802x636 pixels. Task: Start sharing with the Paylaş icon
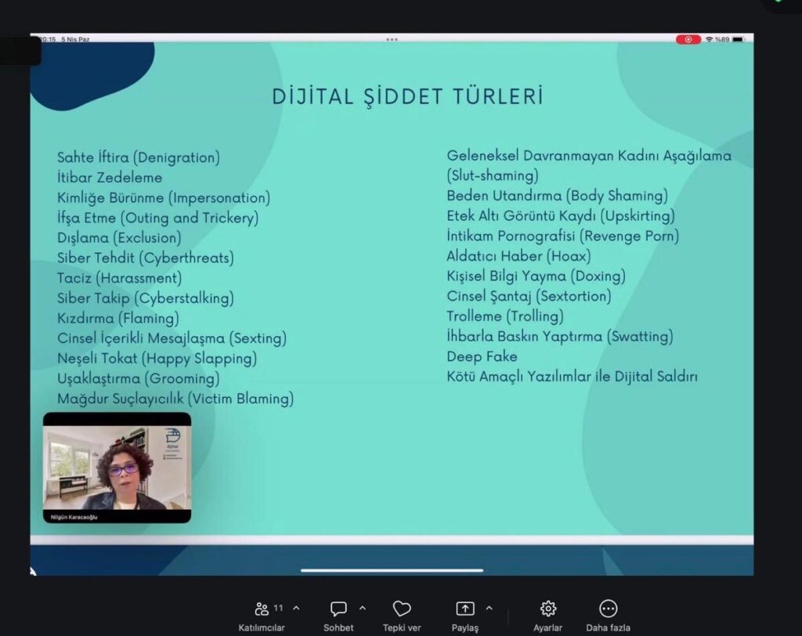pos(464,609)
